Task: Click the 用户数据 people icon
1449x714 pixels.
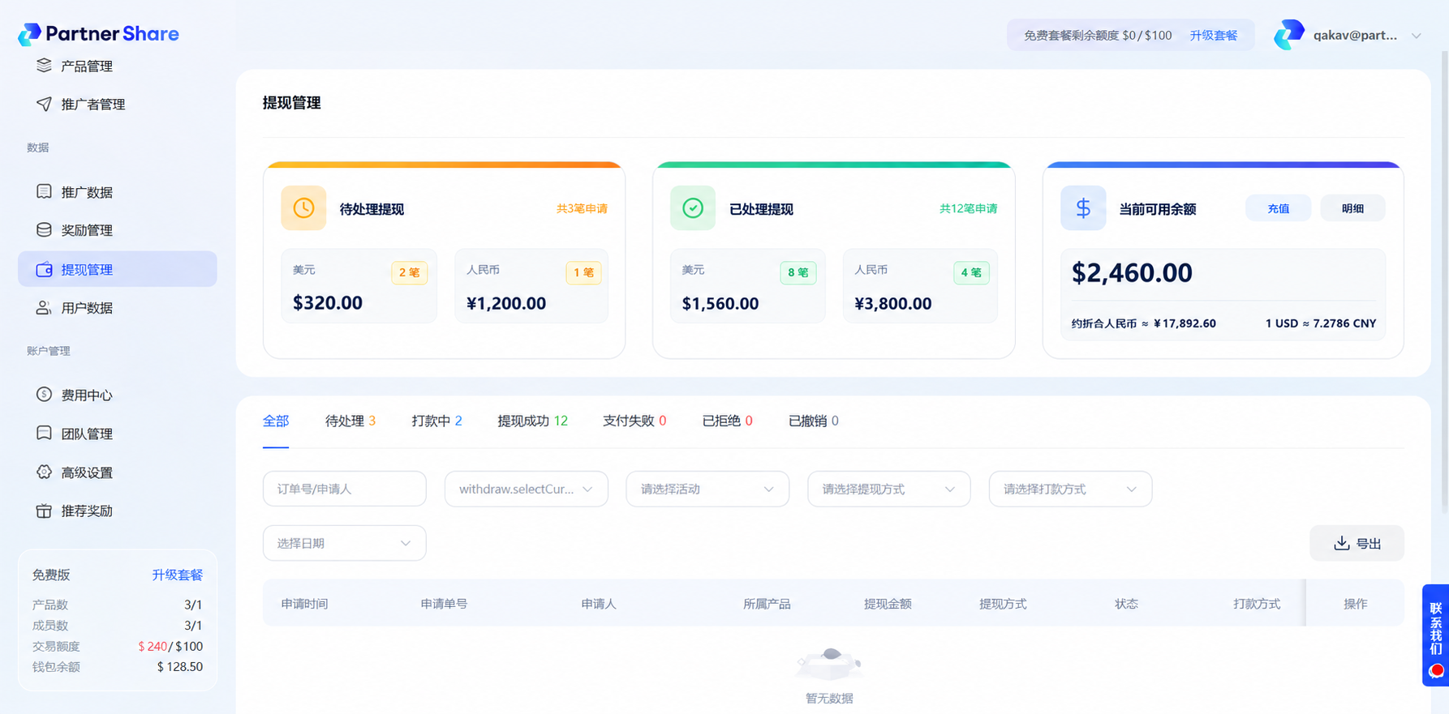Action: pos(44,307)
